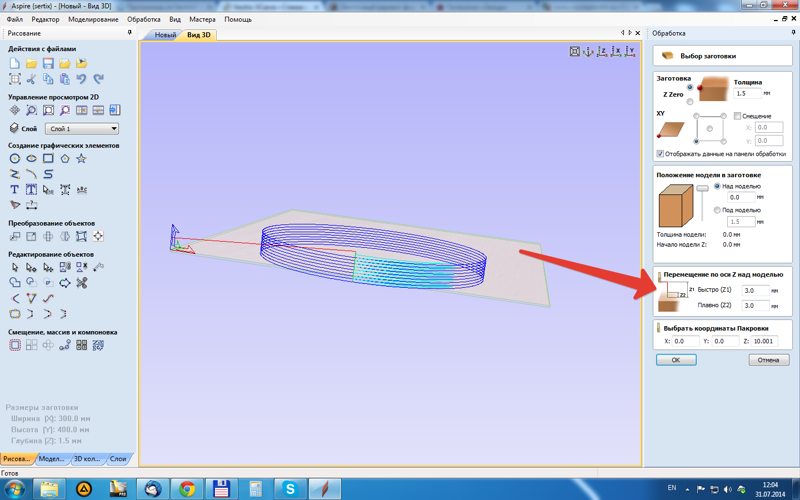
Task: Select the Под моделью radio button
Action: click(717, 210)
